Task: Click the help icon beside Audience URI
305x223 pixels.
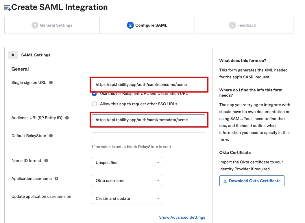Action: click(x=67, y=118)
